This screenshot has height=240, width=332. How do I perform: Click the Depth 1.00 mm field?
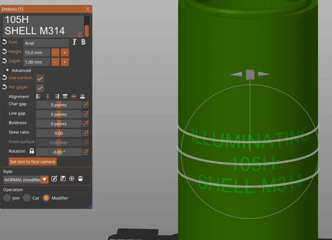pyautogui.click(x=37, y=62)
